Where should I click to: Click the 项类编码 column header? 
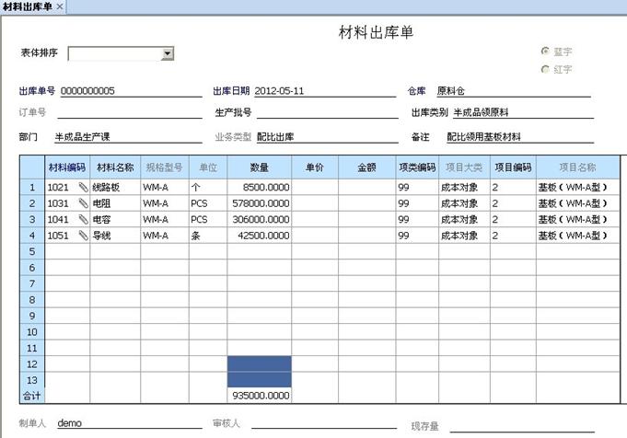pos(417,167)
